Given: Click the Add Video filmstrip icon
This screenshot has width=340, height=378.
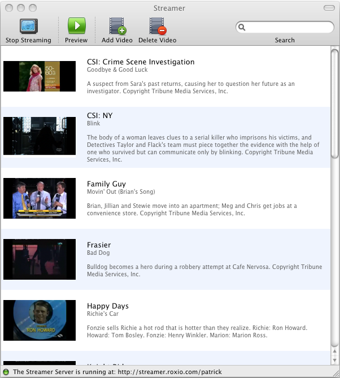Looking at the screenshot, I should coord(118,26).
